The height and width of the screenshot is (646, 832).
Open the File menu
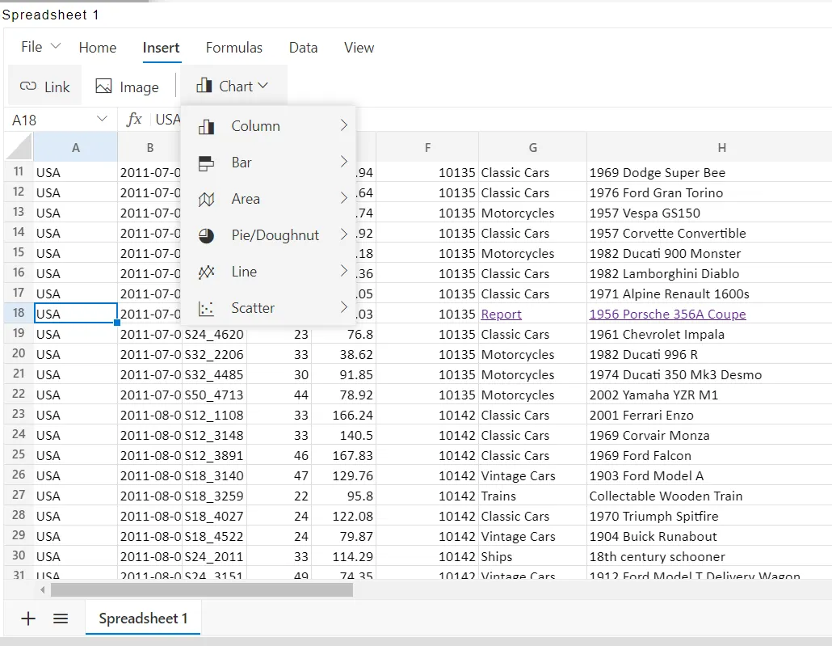pos(41,47)
